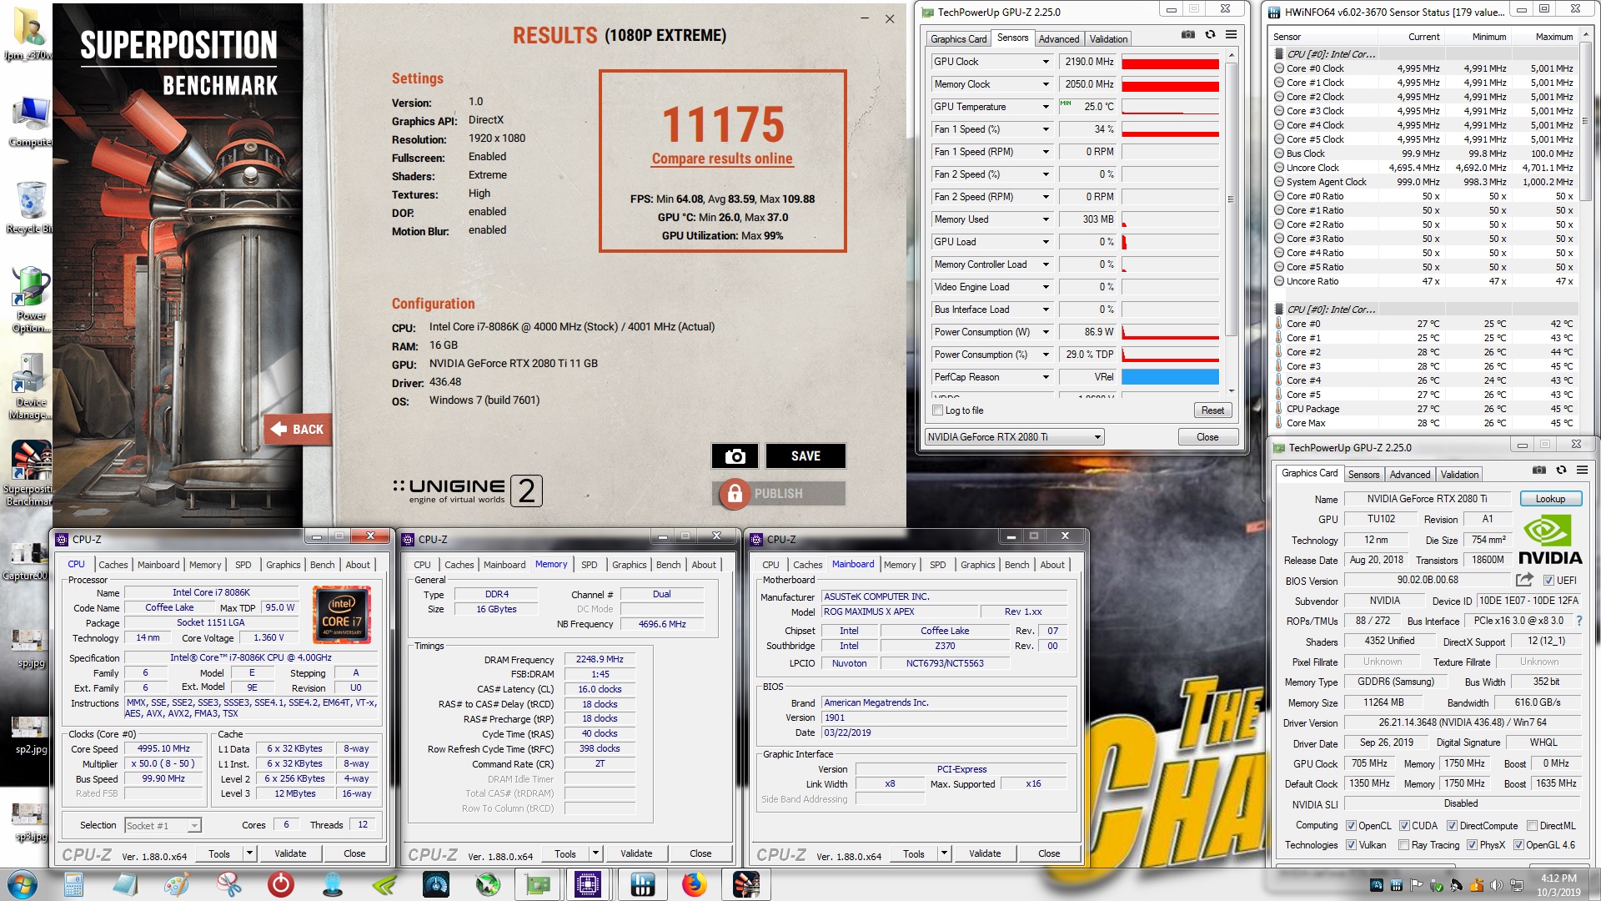Open the Caches tab in the first CPU-Z window

coord(113,565)
